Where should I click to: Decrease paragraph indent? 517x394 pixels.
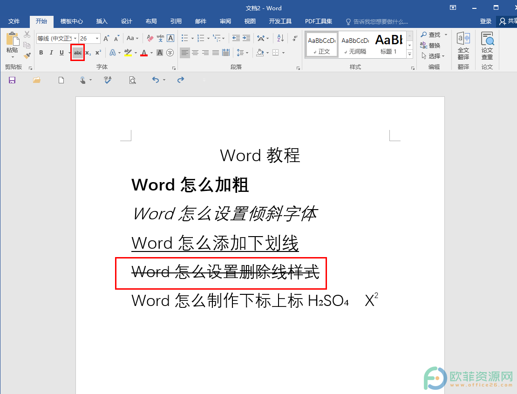(236, 38)
